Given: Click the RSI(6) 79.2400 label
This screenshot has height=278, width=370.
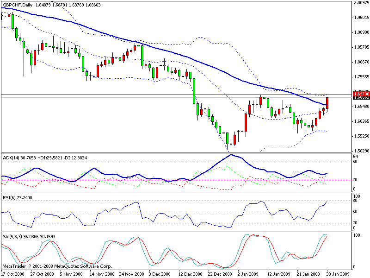Looking at the screenshot, I should [18, 198].
